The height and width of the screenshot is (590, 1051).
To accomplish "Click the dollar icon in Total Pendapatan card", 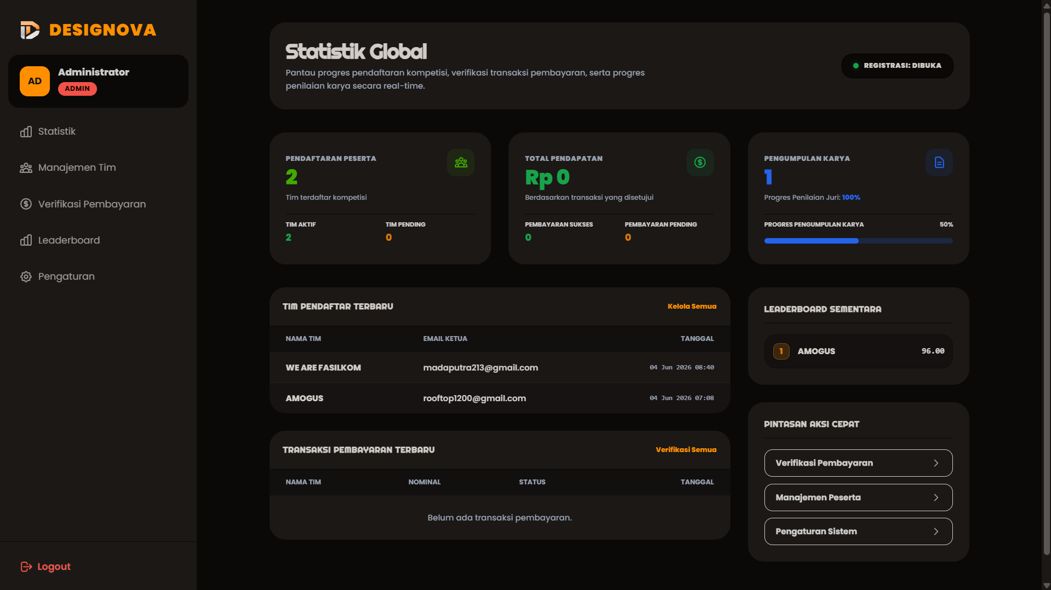I will (700, 163).
